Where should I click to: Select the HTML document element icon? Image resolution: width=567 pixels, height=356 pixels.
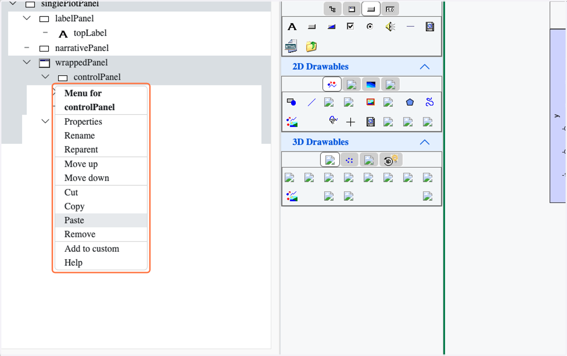click(291, 46)
